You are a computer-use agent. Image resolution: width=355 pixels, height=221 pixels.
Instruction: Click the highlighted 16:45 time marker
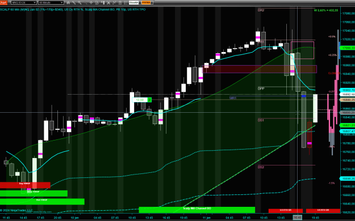[298, 218]
